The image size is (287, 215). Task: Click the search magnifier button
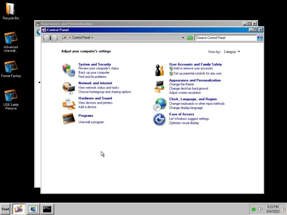coord(260,38)
